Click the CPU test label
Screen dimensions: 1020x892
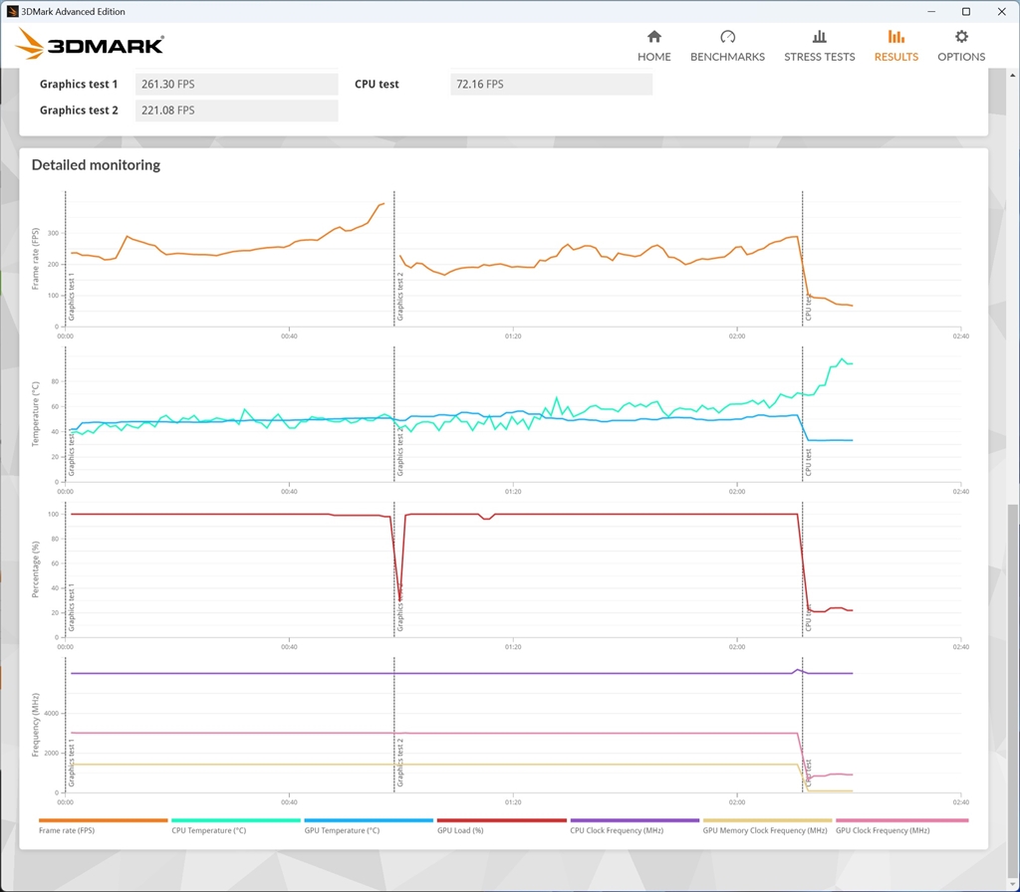pos(377,84)
